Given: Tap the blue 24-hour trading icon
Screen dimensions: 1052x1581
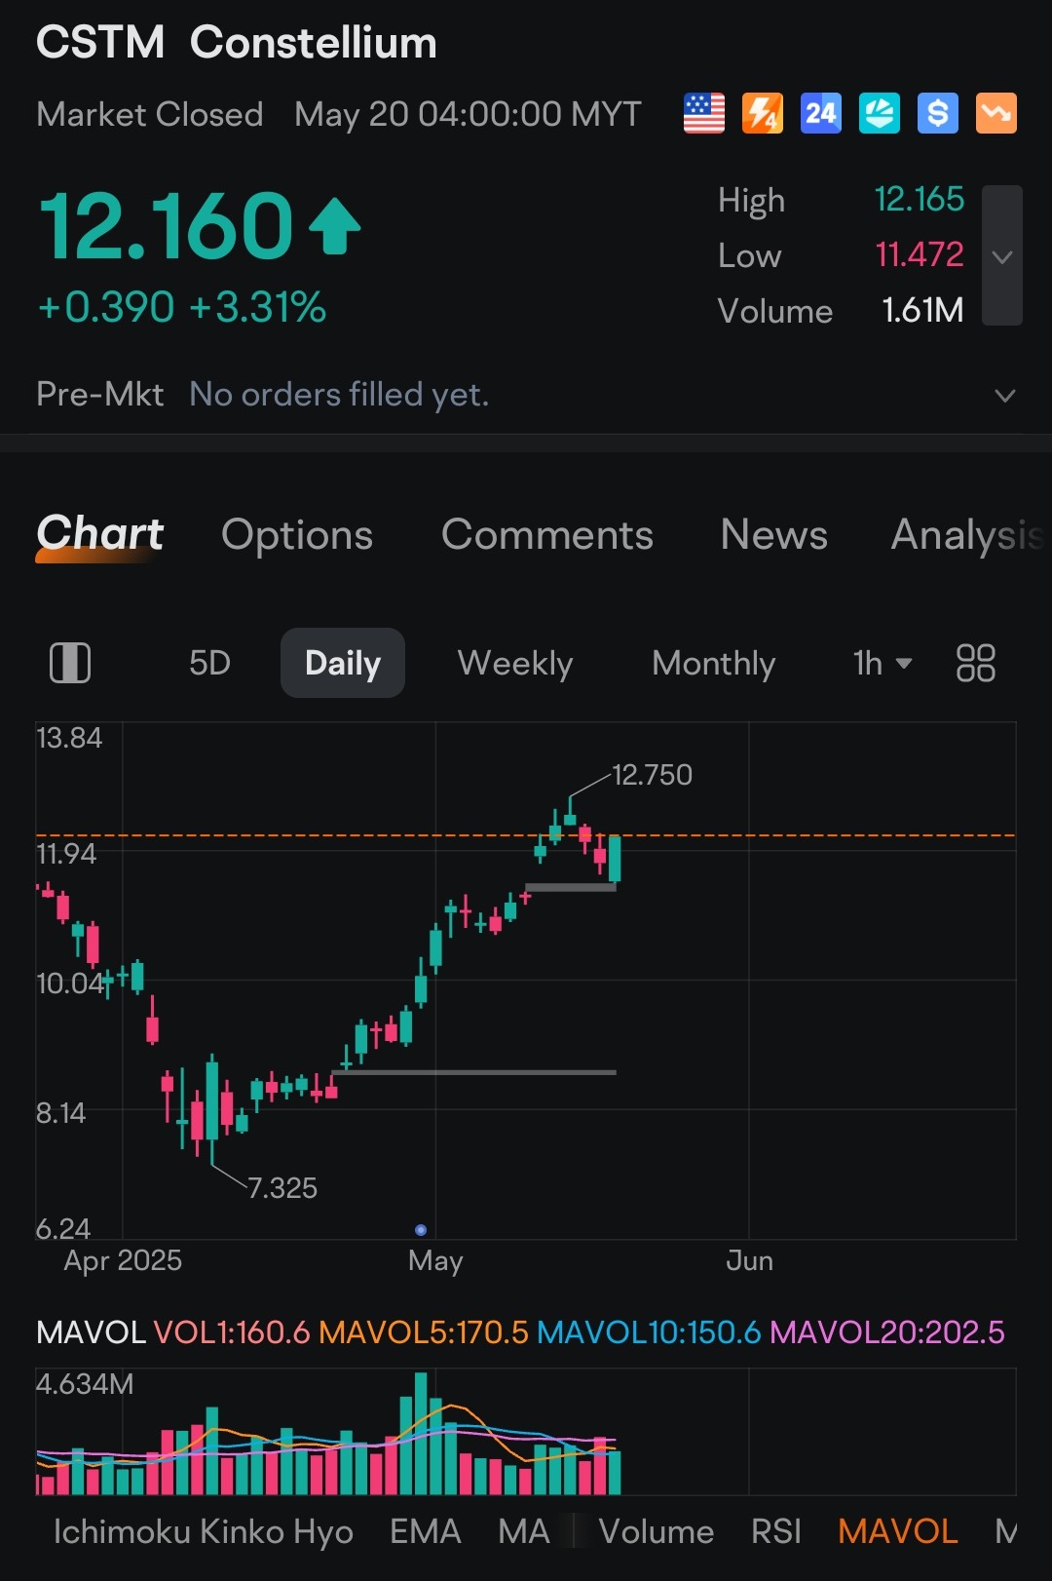Looking at the screenshot, I should [x=821, y=114].
